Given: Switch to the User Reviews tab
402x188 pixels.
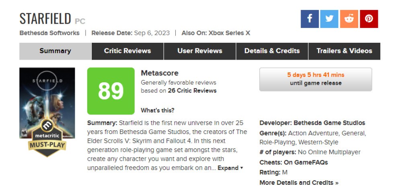Looking at the screenshot, I should [200, 51].
